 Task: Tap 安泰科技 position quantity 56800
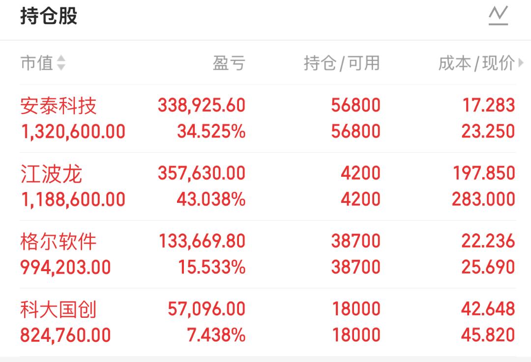coord(355,105)
